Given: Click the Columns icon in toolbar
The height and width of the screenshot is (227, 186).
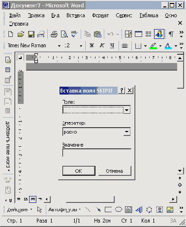Looking at the screenshot, I should click(x=148, y=34).
